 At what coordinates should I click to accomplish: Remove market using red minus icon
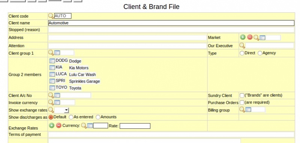point(250,37)
